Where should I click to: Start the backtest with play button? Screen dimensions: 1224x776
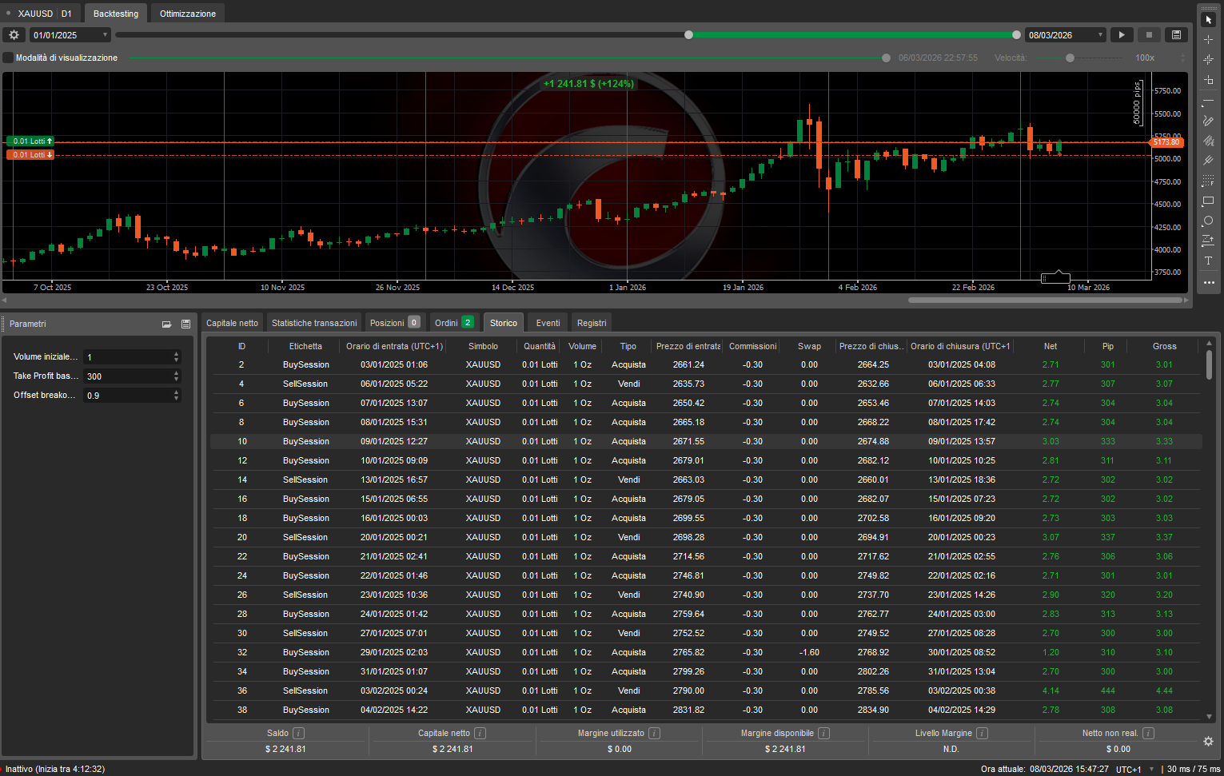(1122, 35)
